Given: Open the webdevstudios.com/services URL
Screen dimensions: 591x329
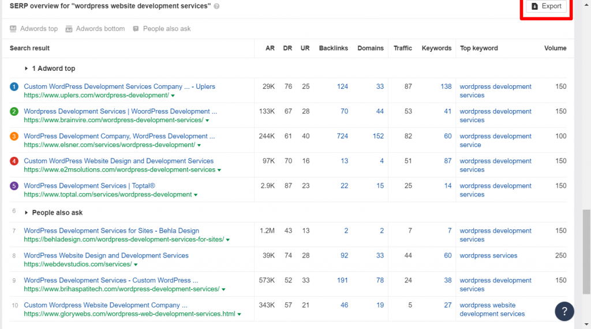Looking at the screenshot, I should (78, 264).
